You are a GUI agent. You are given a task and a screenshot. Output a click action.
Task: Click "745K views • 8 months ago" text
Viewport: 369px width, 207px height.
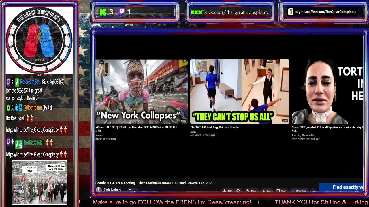tap(306, 139)
